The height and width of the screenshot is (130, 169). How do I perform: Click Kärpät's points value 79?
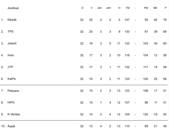tap(165, 20)
